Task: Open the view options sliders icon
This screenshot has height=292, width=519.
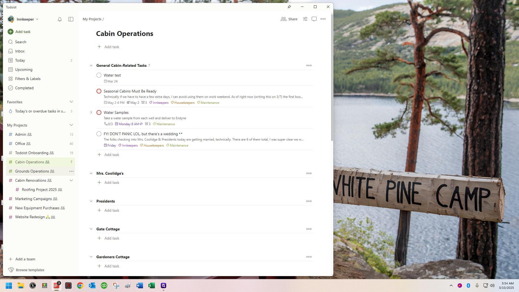Action: [x=305, y=19]
